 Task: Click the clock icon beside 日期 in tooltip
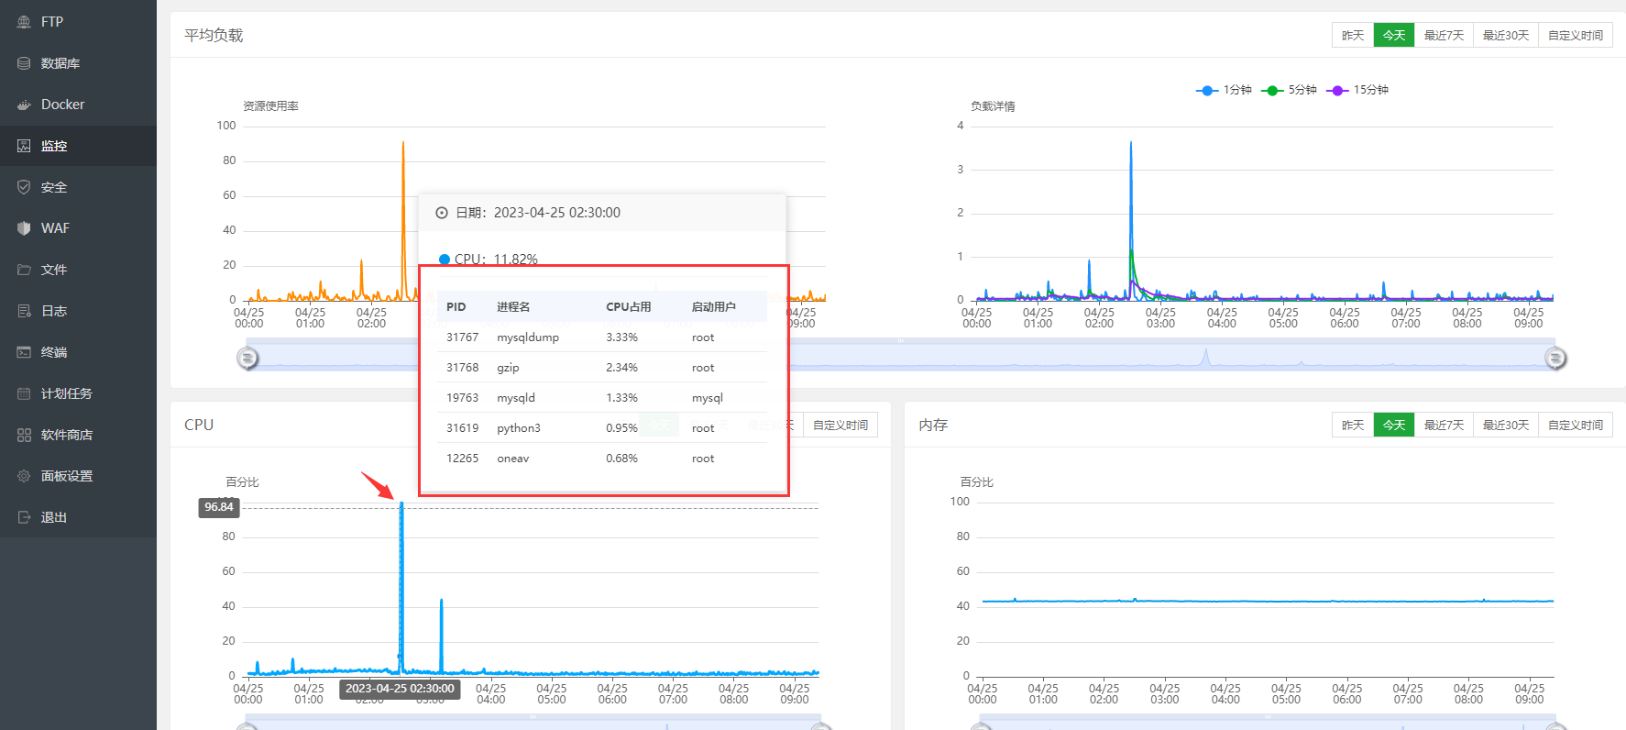click(x=442, y=213)
